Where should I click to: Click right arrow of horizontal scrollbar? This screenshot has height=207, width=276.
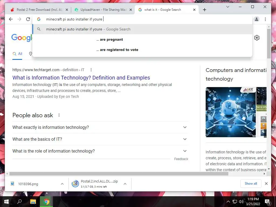coord(264,174)
